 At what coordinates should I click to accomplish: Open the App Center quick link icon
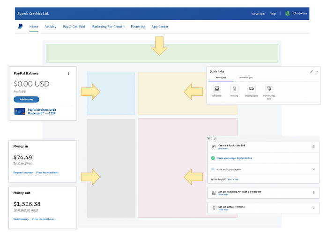[x=217, y=89]
